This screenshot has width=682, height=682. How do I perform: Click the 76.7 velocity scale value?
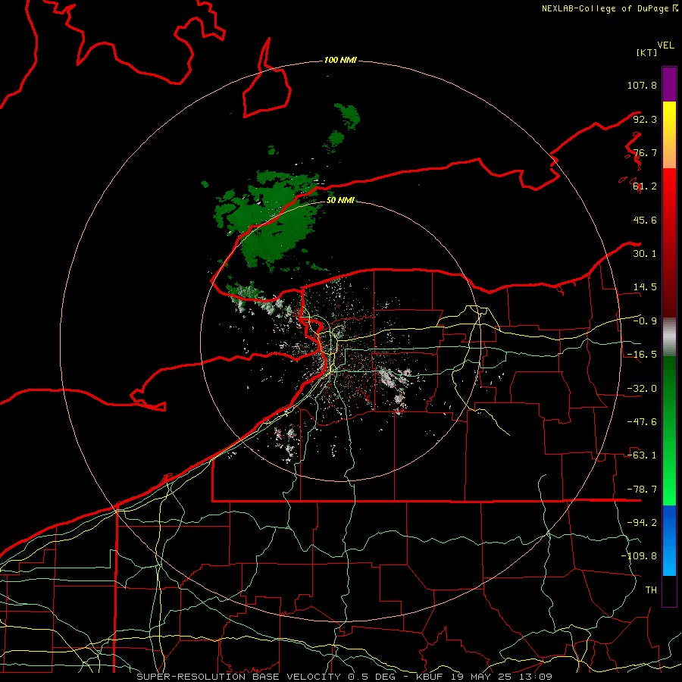point(645,152)
